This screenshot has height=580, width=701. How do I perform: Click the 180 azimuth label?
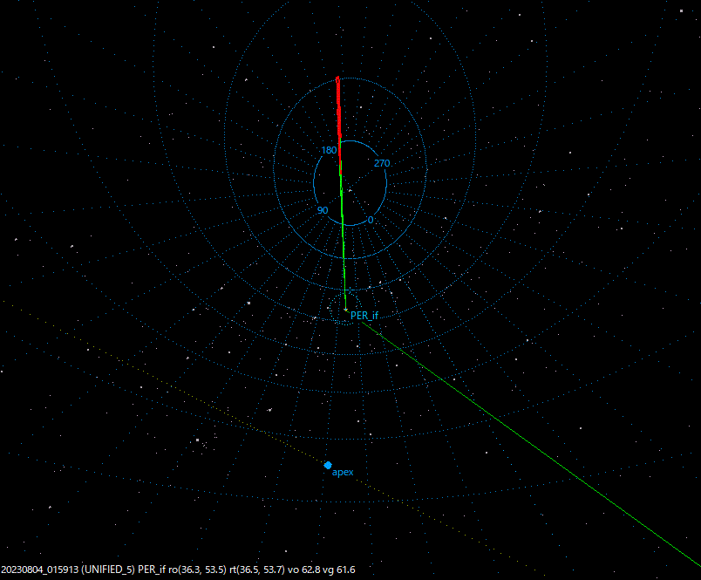pyautogui.click(x=330, y=150)
